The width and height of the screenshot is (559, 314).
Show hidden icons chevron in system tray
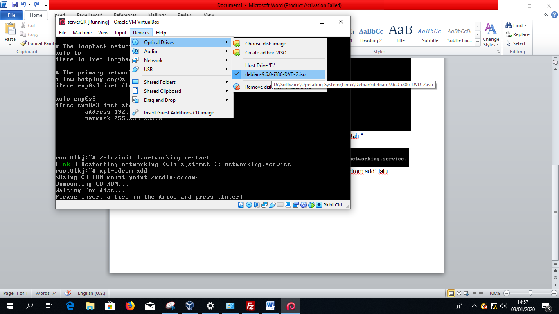474,306
